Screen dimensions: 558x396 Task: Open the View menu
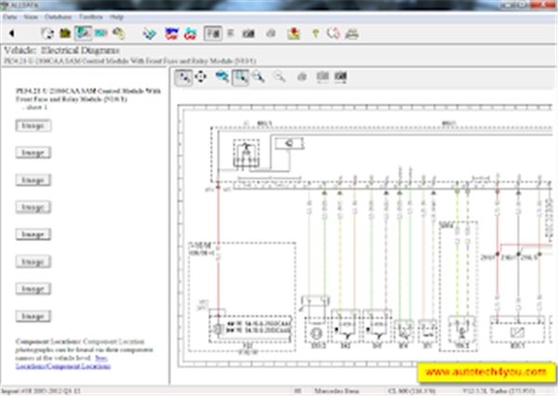pos(31,17)
